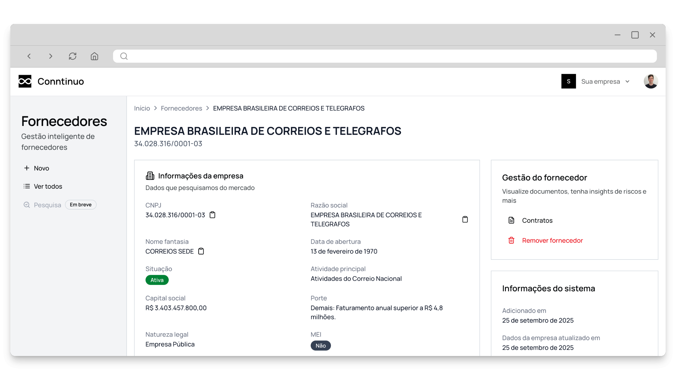Copy the Razão social text
The height and width of the screenshot is (380, 676).
click(x=465, y=219)
